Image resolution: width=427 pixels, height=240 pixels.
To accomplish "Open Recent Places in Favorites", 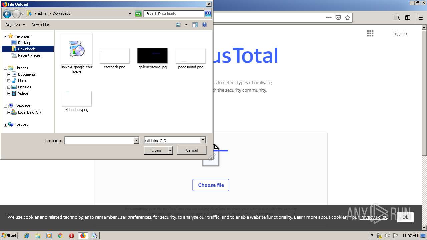I will 29,55.
